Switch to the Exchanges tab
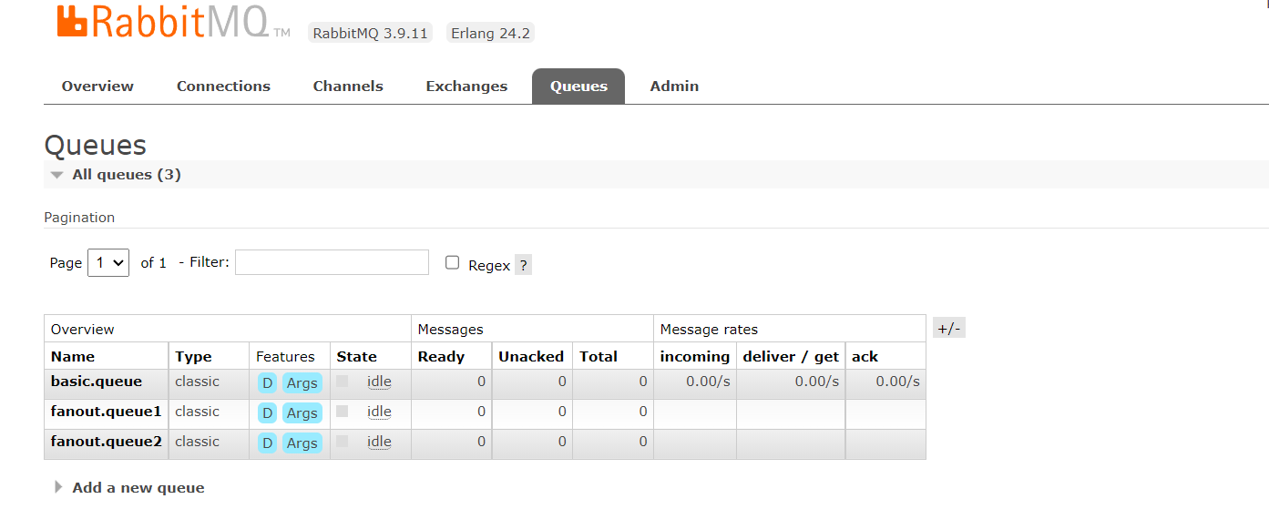Screen dimensions: 1269x509 (x=466, y=87)
